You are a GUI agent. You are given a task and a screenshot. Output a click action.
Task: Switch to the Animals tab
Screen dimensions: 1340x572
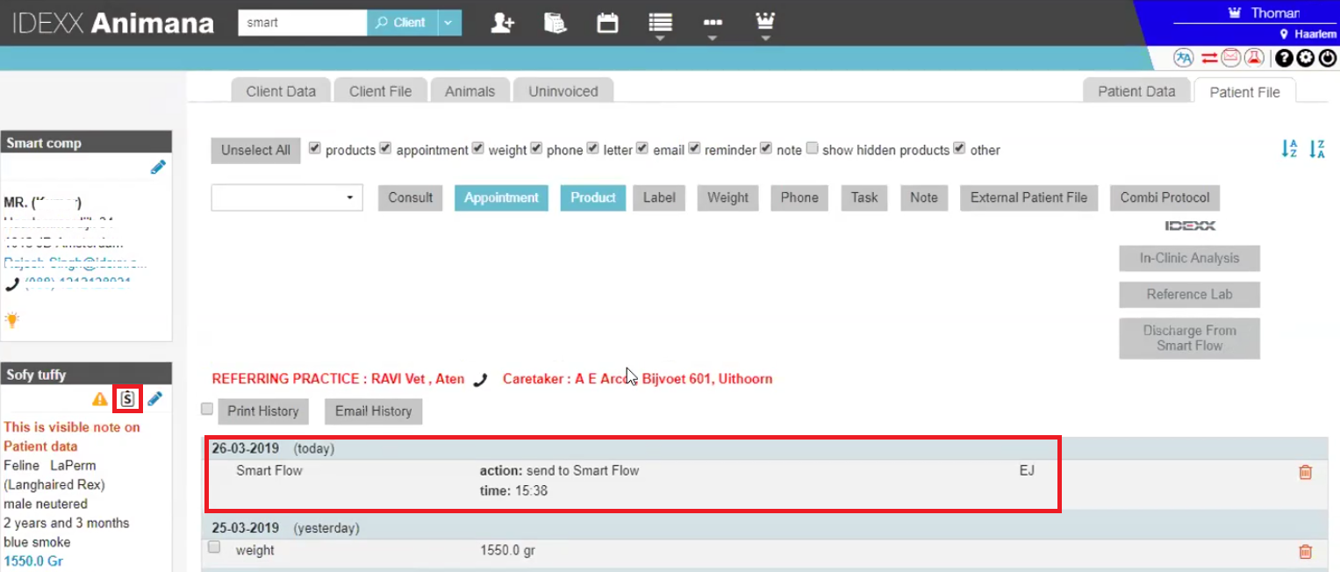pyautogui.click(x=470, y=91)
